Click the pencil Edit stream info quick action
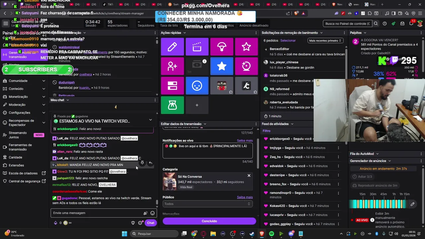 pyautogui.click(x=172, y=47)
